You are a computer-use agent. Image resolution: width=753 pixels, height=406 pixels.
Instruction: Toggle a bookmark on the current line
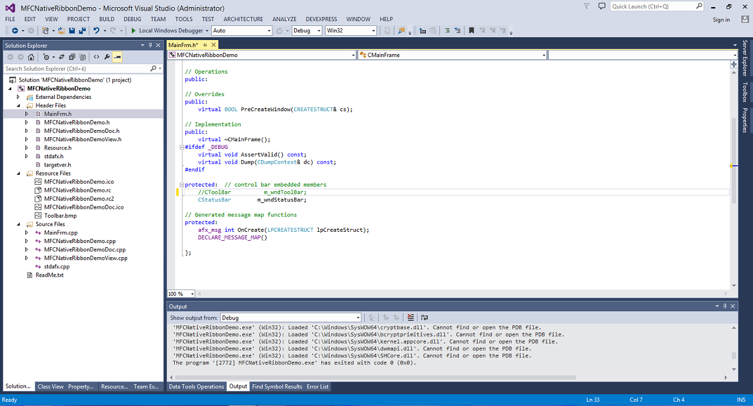coord(472,31)
